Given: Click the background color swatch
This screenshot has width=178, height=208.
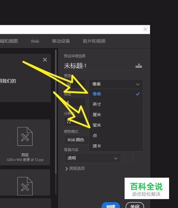Looking at the screenshot, I should coord(129,158).
